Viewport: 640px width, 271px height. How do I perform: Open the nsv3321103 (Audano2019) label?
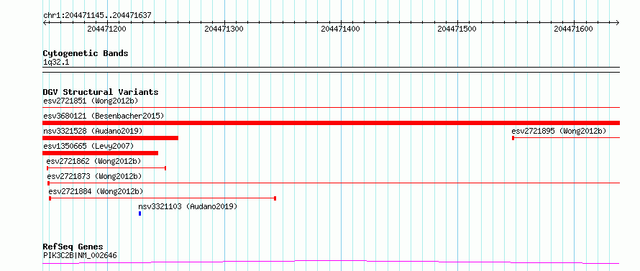[188, 206]
